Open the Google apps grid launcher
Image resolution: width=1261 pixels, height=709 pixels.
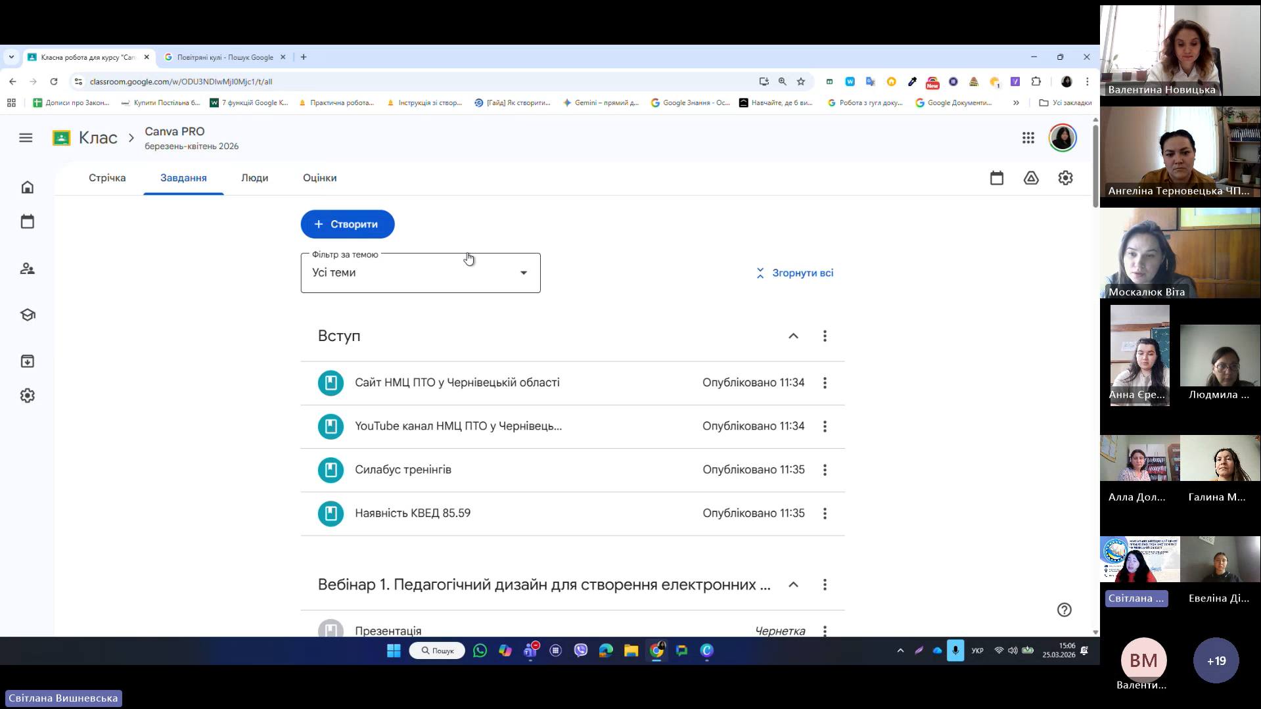[x=1028, y=138]
